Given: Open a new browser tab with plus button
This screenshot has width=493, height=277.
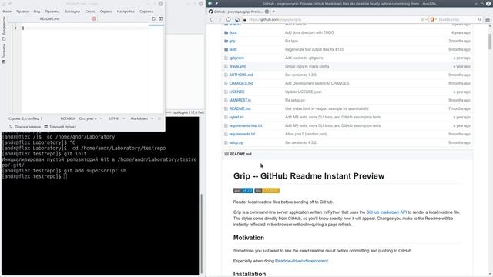Looking at the screenshot, I should pyautogui.click(x=273, y=12).
